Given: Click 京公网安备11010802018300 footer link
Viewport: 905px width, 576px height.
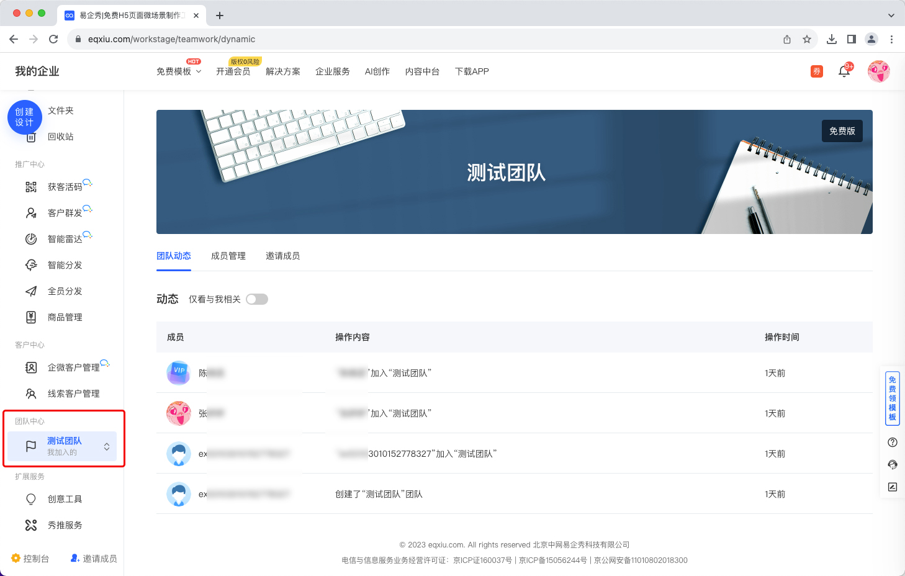Looking at the screenshot, I should (641, 560).
